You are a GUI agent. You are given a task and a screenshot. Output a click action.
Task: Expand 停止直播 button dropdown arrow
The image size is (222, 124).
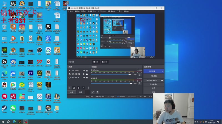point(162,71)
